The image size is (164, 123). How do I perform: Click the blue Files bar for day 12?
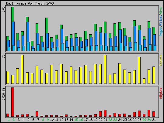pyautogui.click(x=62, y=36)
